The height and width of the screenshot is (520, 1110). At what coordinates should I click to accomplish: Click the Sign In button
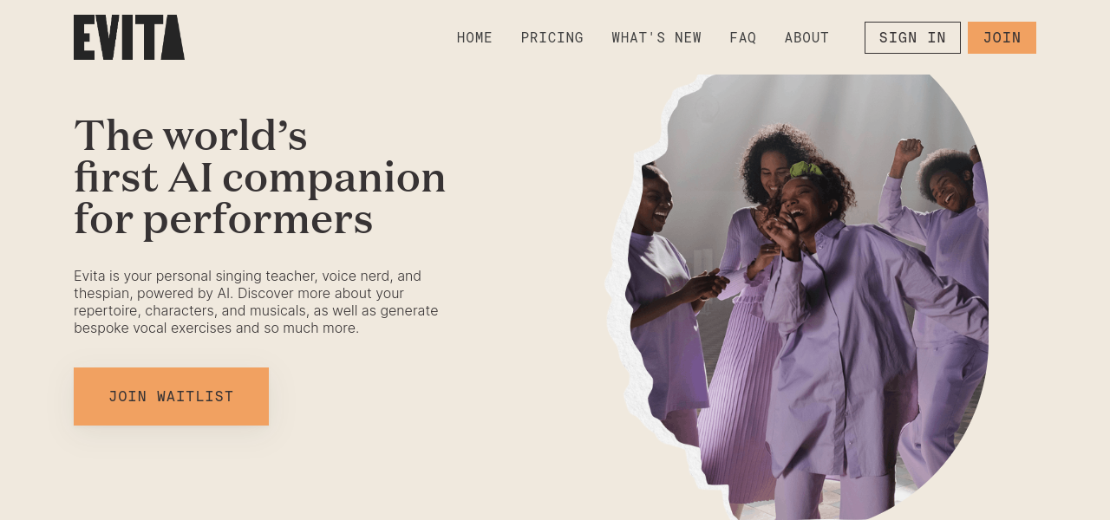pyautogui.click(x=912, y=38)
